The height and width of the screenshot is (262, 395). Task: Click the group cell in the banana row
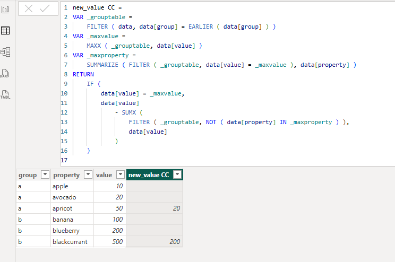[33, 219]
